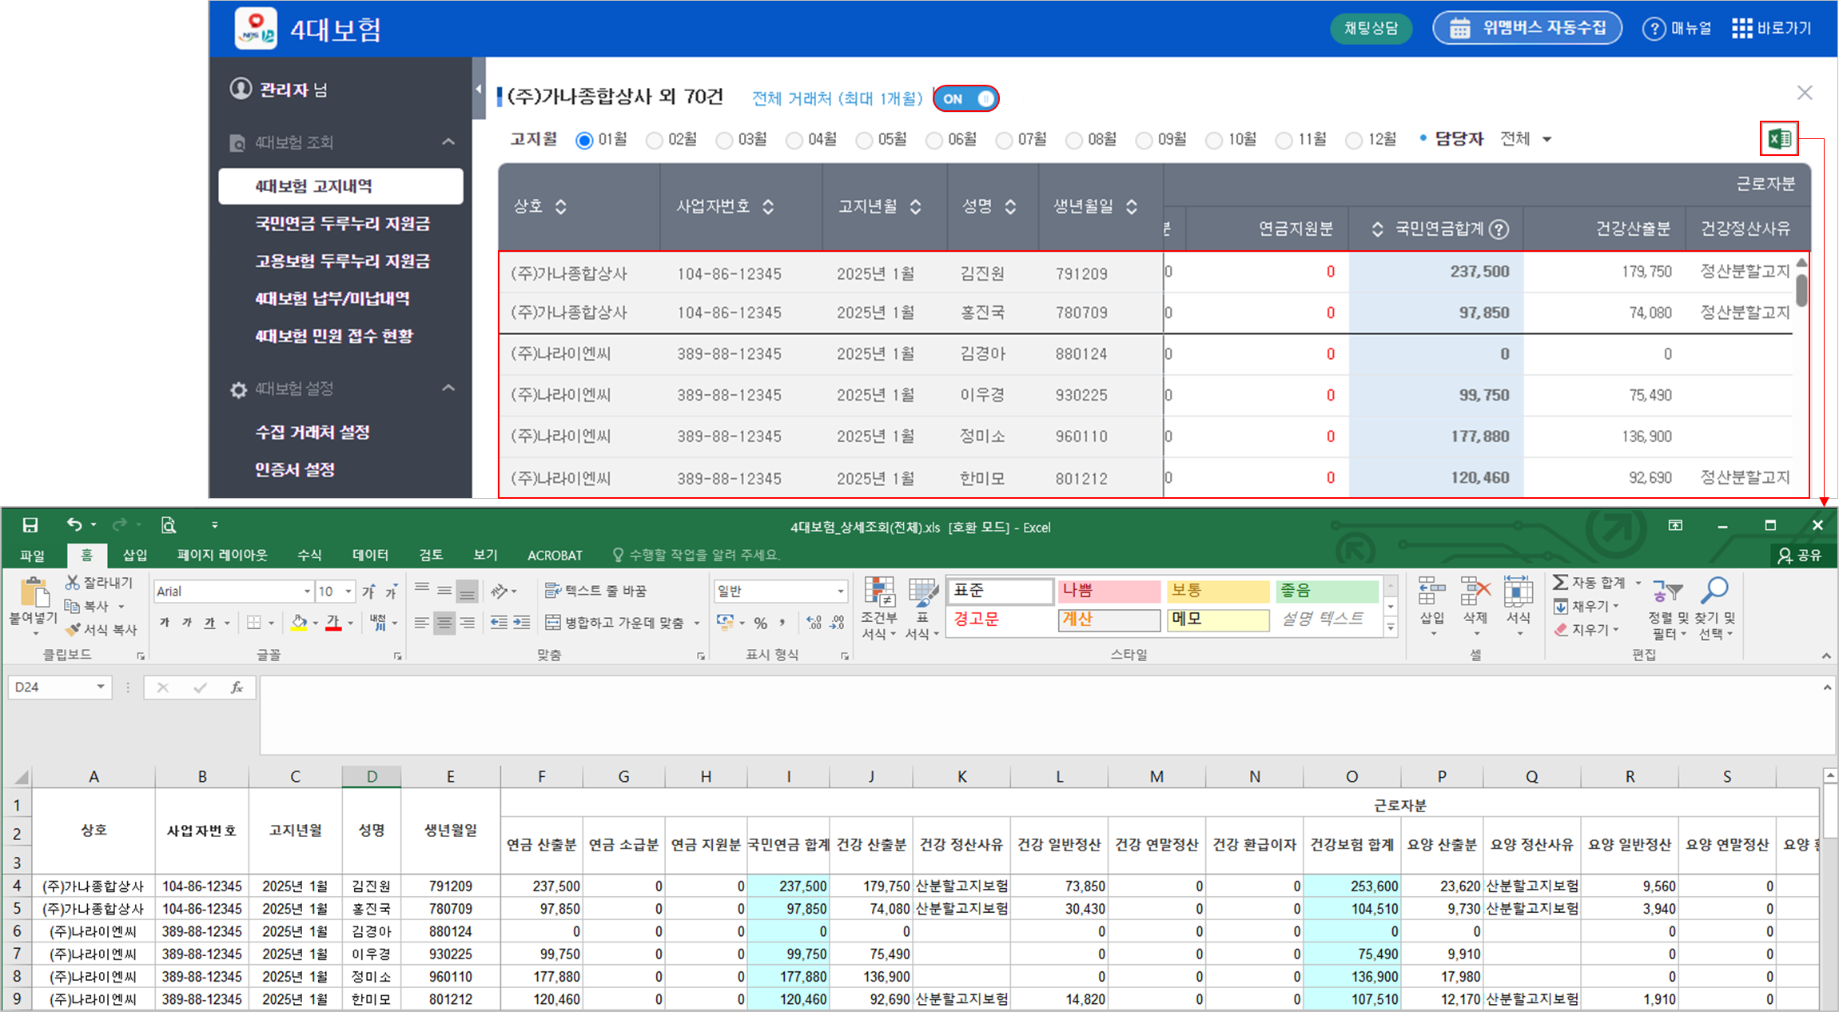Screen dimensions: 1839x1012
Task: Apply the 좋음 cell style swatch
Action: [x=1328, y=592]
